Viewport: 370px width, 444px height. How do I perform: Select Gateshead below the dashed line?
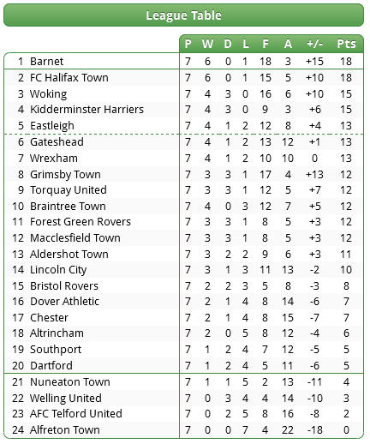click(x=57, y=141)
